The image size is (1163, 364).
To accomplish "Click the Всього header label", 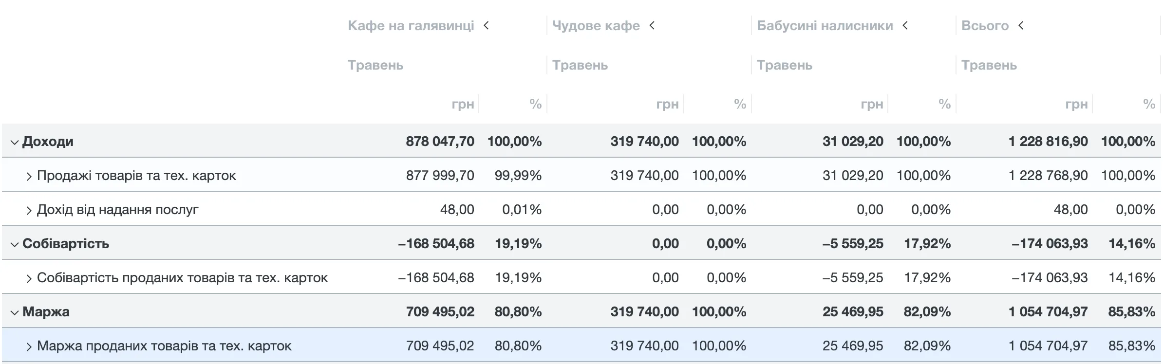I will pyautogui.click(x=985, y=26).
